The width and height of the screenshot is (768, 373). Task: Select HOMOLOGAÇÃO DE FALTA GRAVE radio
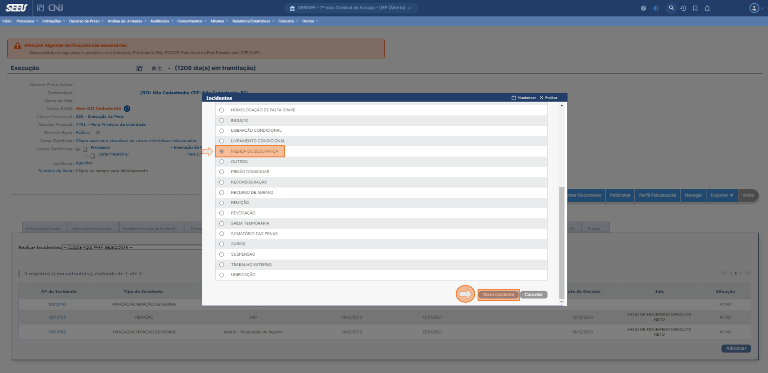coord(222,110)
